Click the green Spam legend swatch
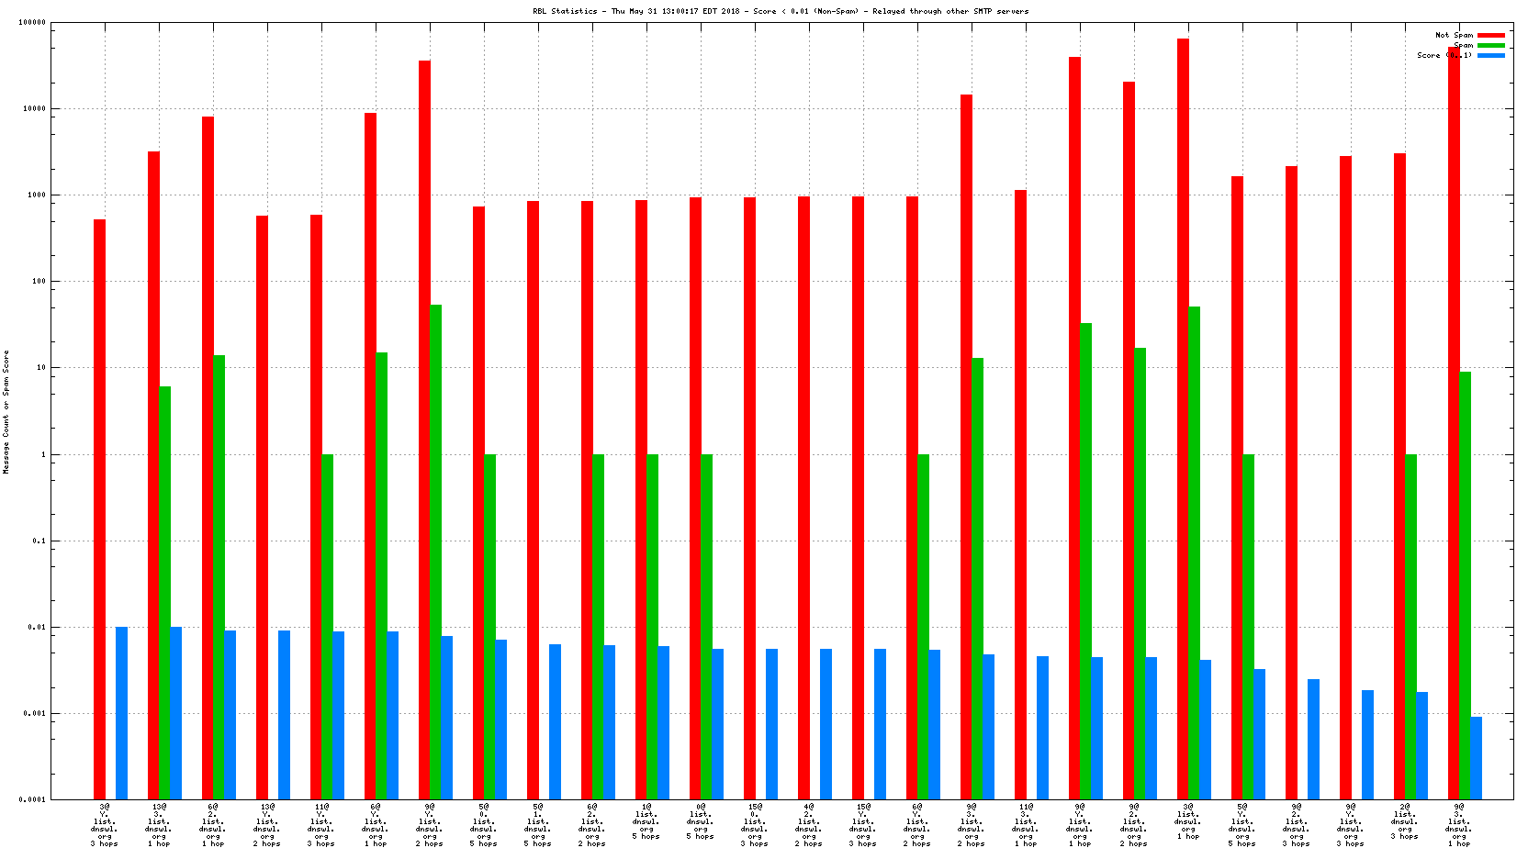Screen dimensions: 1528x859 click(1490, 45)
